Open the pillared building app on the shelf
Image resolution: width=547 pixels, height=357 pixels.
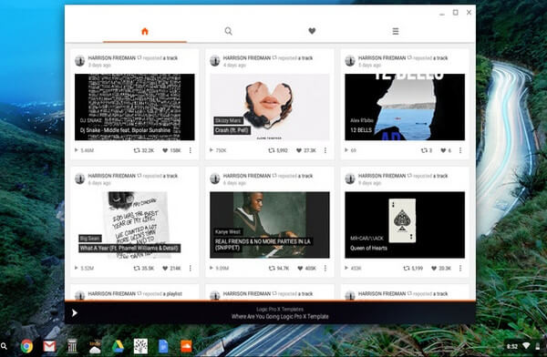pos(72,346)
